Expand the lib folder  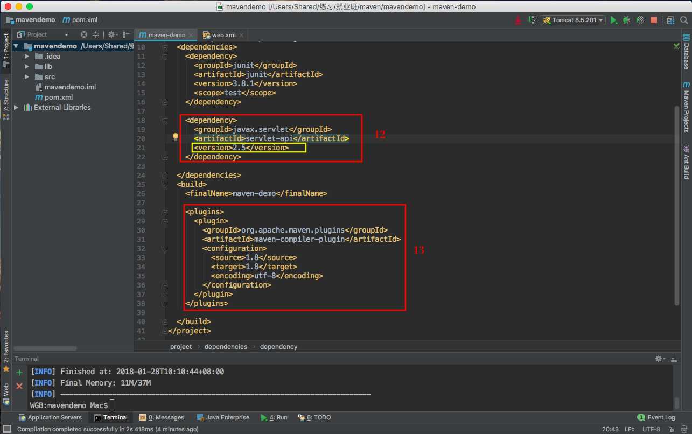27,67
